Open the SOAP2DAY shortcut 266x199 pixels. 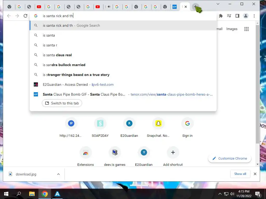point(100,127)
